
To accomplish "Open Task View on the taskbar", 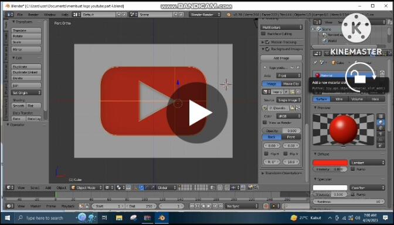I will click(105, 218).
